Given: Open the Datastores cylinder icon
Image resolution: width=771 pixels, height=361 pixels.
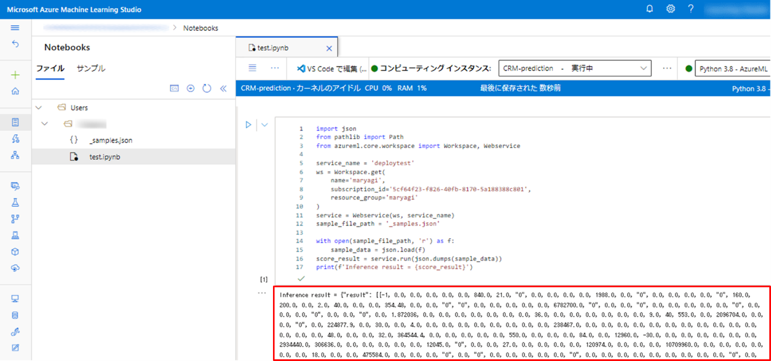Looking at the screenshot, I should click(15, 315).
